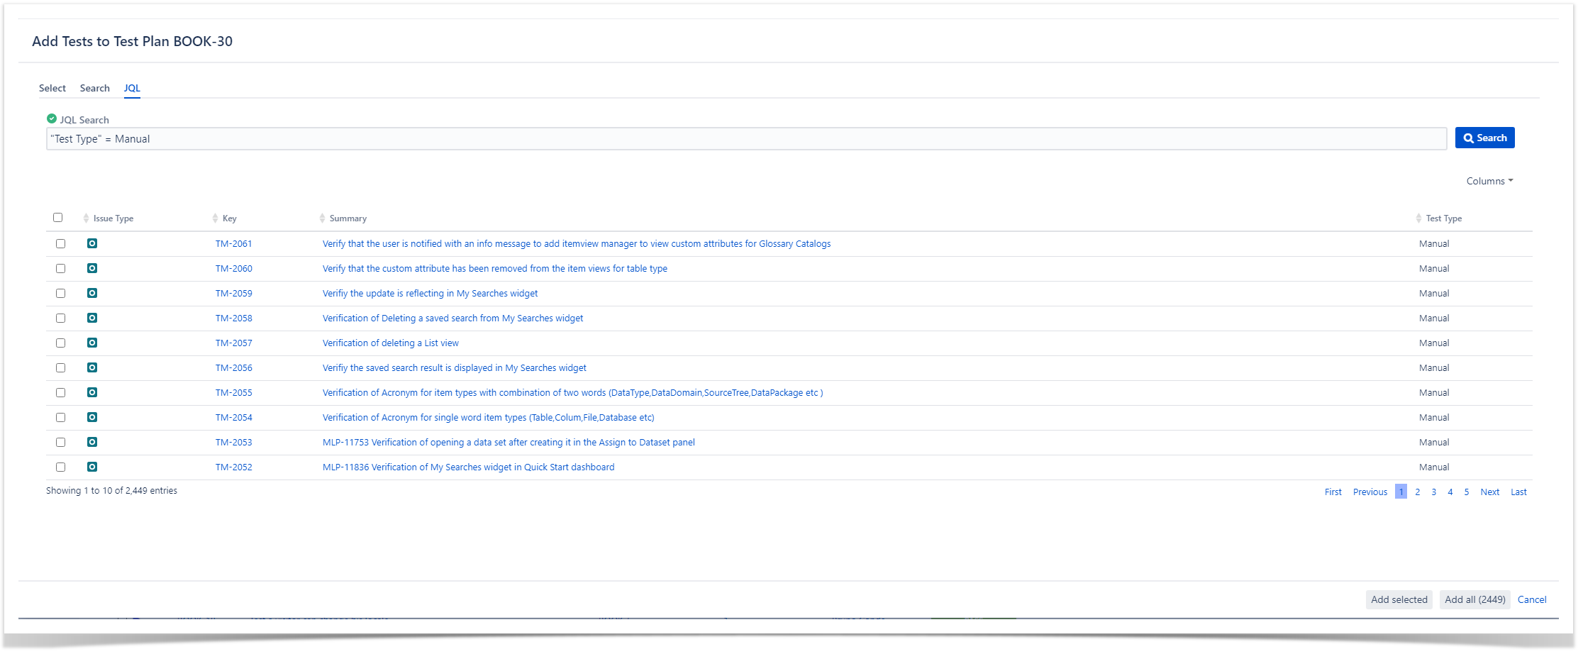1583x654 pixels.
Task: Open issue key TM-2055
Action: point(234,392)
